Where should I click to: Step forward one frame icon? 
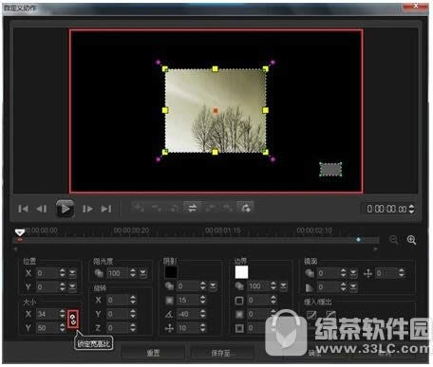[87, 209]
